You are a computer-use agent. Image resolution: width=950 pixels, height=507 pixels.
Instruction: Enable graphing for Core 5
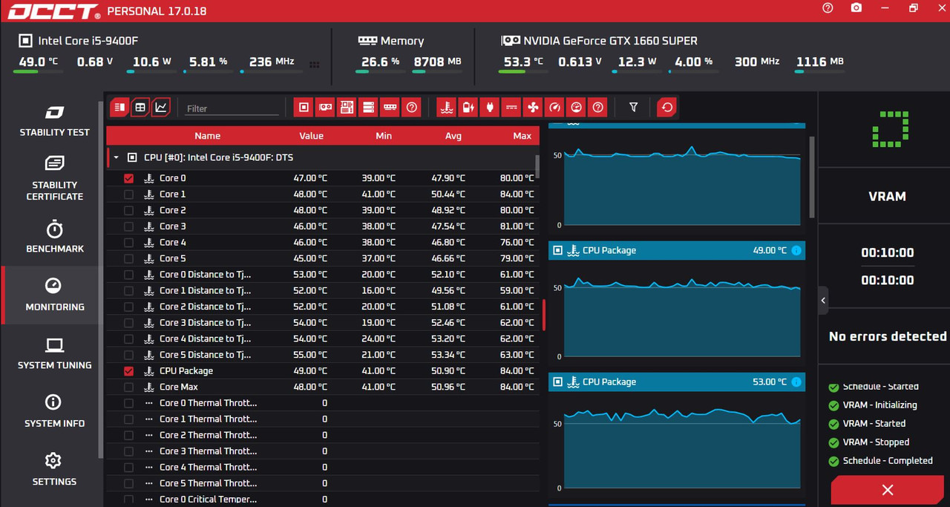point(128,258)
